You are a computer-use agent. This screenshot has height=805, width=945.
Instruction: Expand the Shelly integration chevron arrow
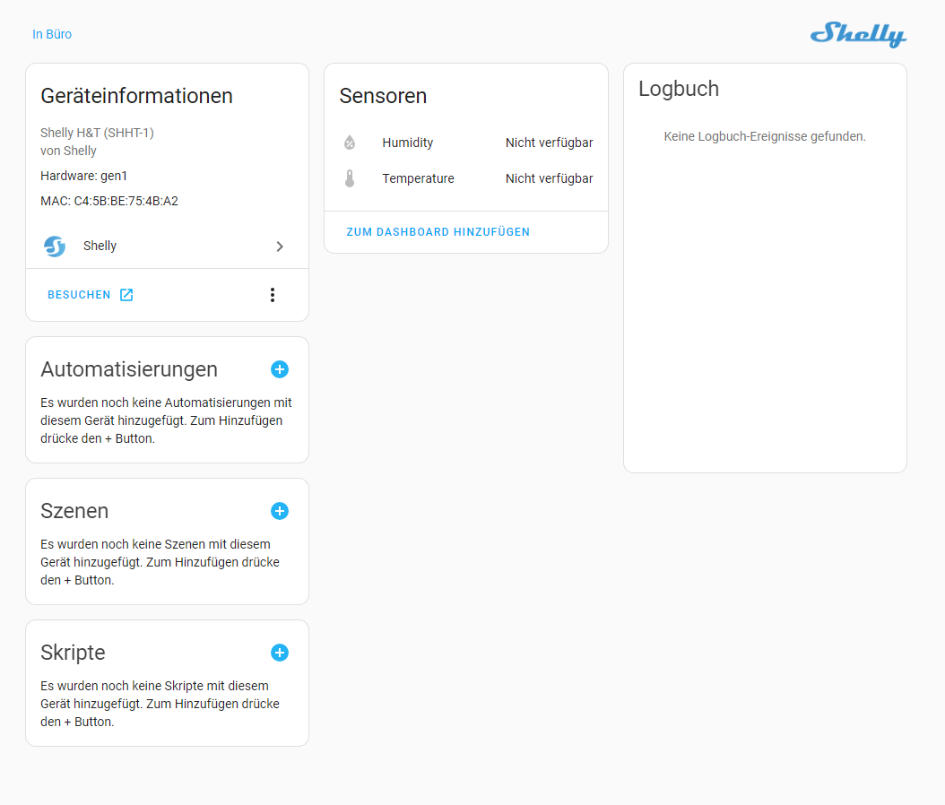point(280,247)
